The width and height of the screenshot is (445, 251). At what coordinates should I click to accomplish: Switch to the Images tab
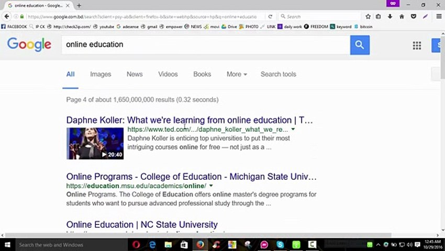coord(101,74)
